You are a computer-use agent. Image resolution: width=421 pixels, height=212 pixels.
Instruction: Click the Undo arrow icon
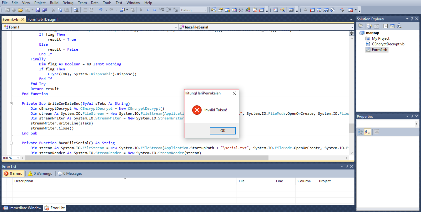tap(100, 10)
